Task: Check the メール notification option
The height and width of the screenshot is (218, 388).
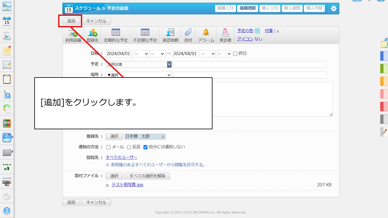Action: tap(109, 147)
